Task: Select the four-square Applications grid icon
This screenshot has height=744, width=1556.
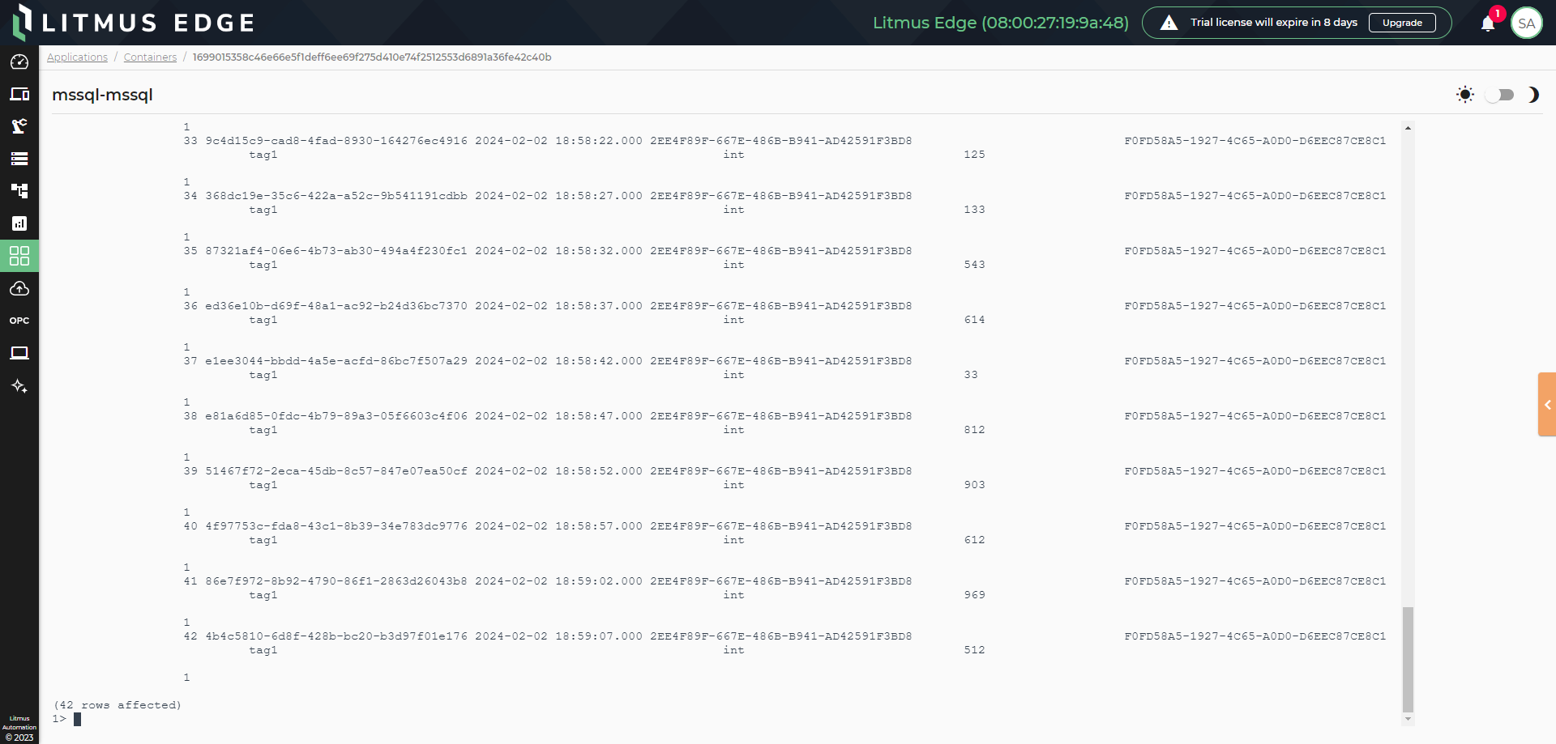Action: (x=19, y=256)
